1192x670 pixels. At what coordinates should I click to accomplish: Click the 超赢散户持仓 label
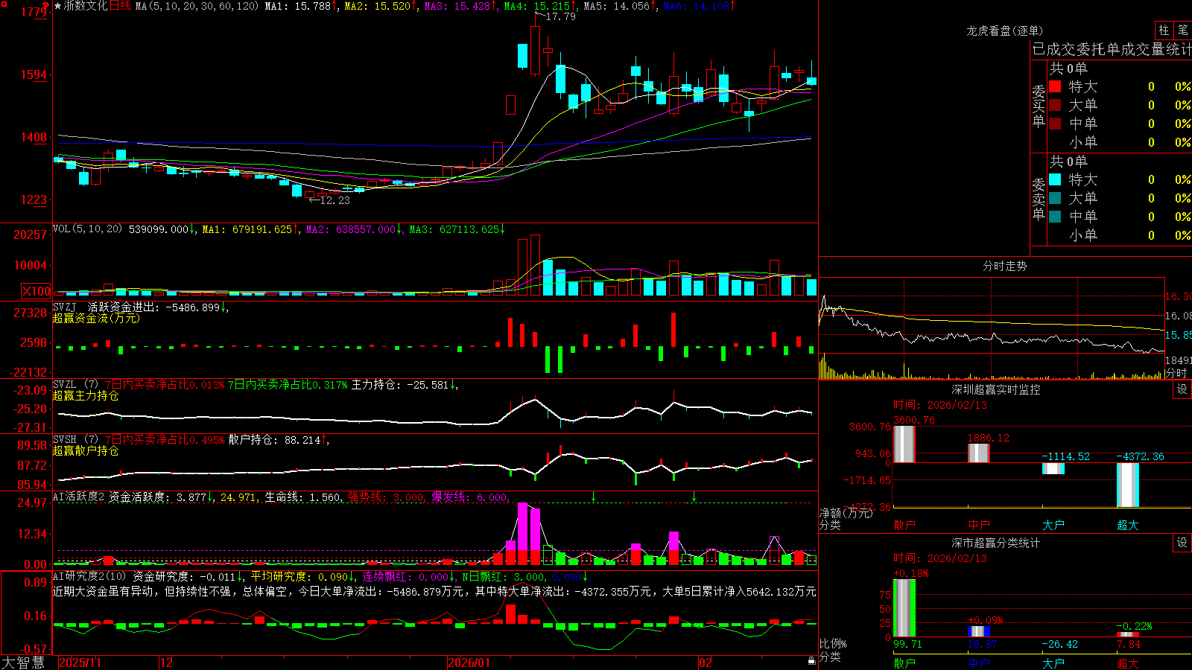(86, 450)
